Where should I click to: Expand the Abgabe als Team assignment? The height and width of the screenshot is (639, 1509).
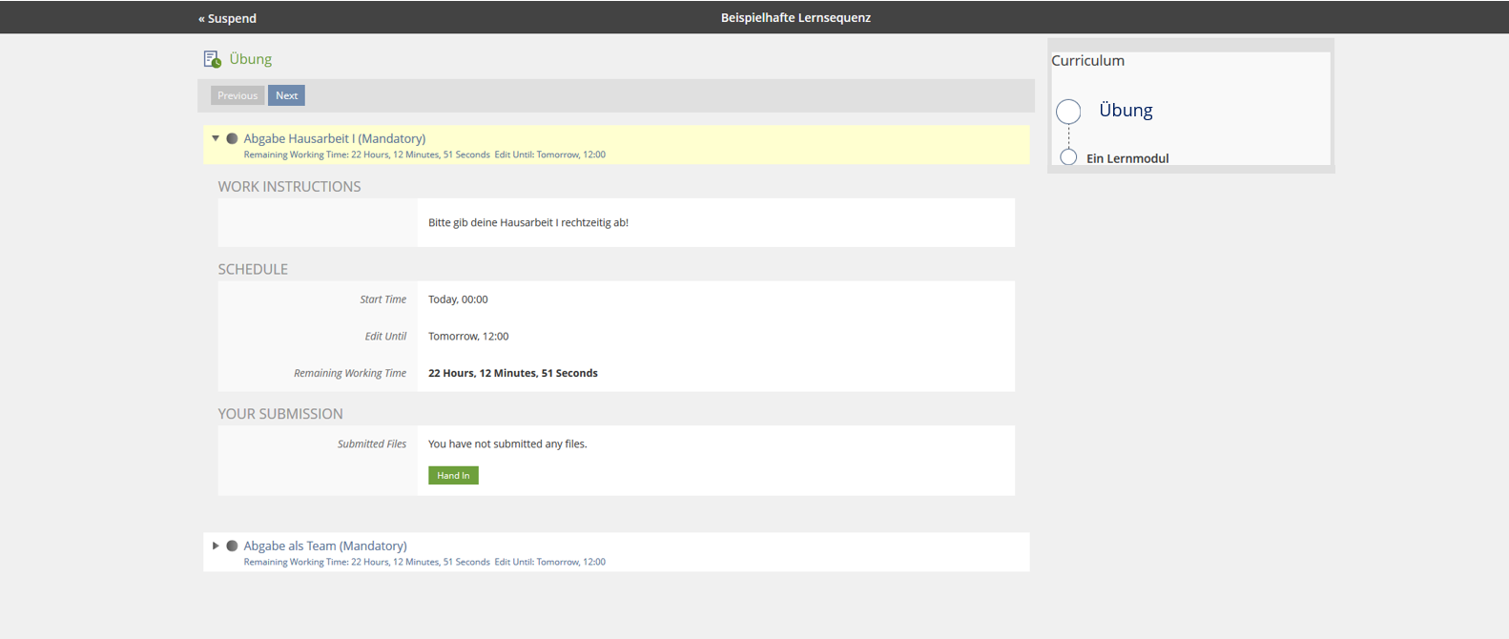pos(216,546)
